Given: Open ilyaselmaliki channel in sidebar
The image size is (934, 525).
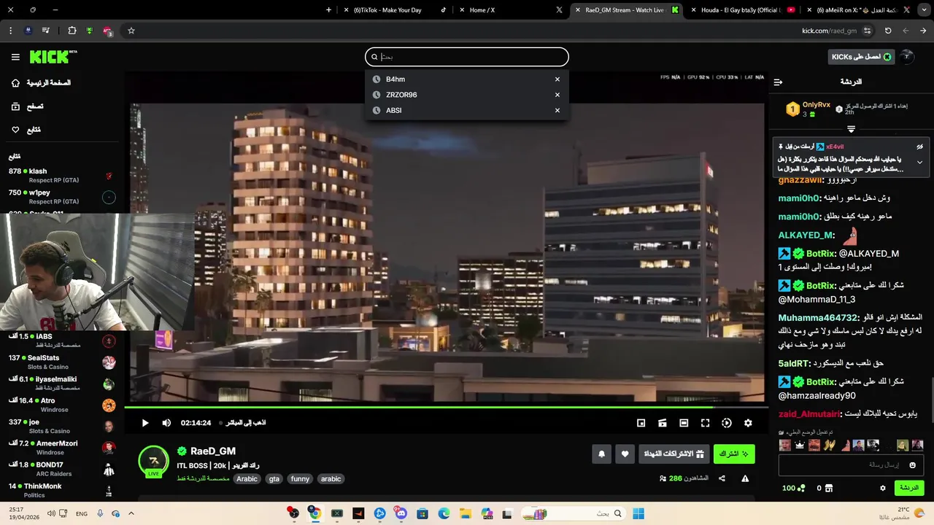Looking at the screenshot, I should (62, 384).
